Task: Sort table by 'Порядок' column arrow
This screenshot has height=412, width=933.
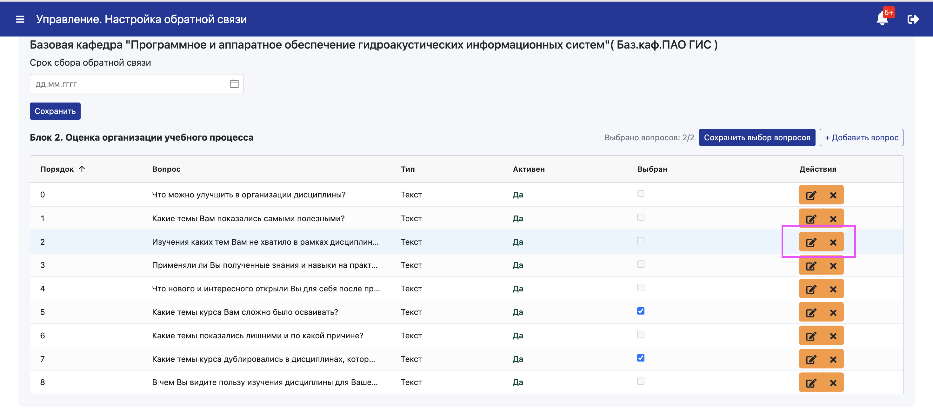Action: click(x=82, y=169)
